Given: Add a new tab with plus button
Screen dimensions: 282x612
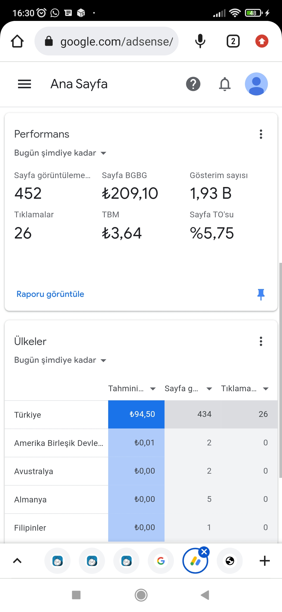Looking at the screenshot, I should pyautogui.click(x=265, y=561).
